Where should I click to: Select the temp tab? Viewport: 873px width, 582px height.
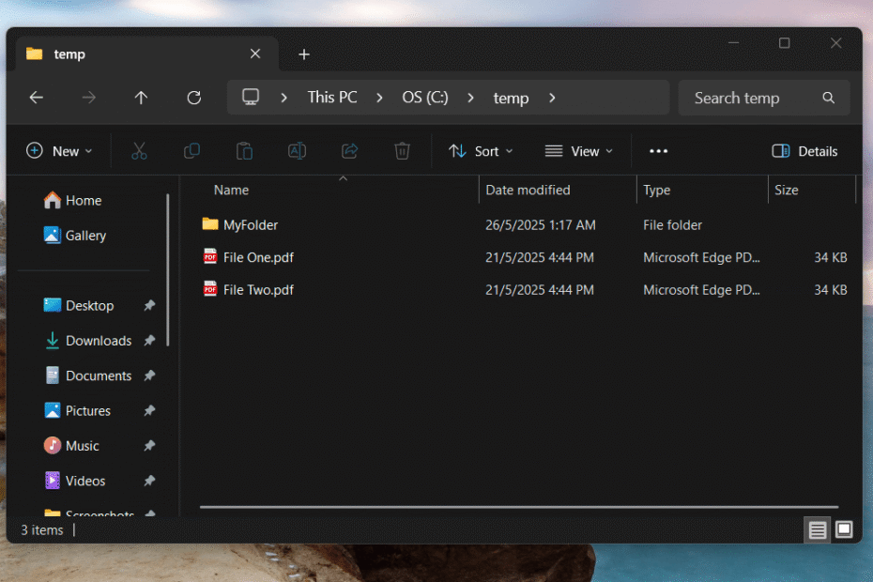point(147,54)
